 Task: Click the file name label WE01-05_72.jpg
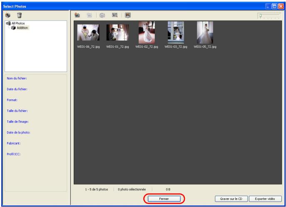tap(205, 47)
